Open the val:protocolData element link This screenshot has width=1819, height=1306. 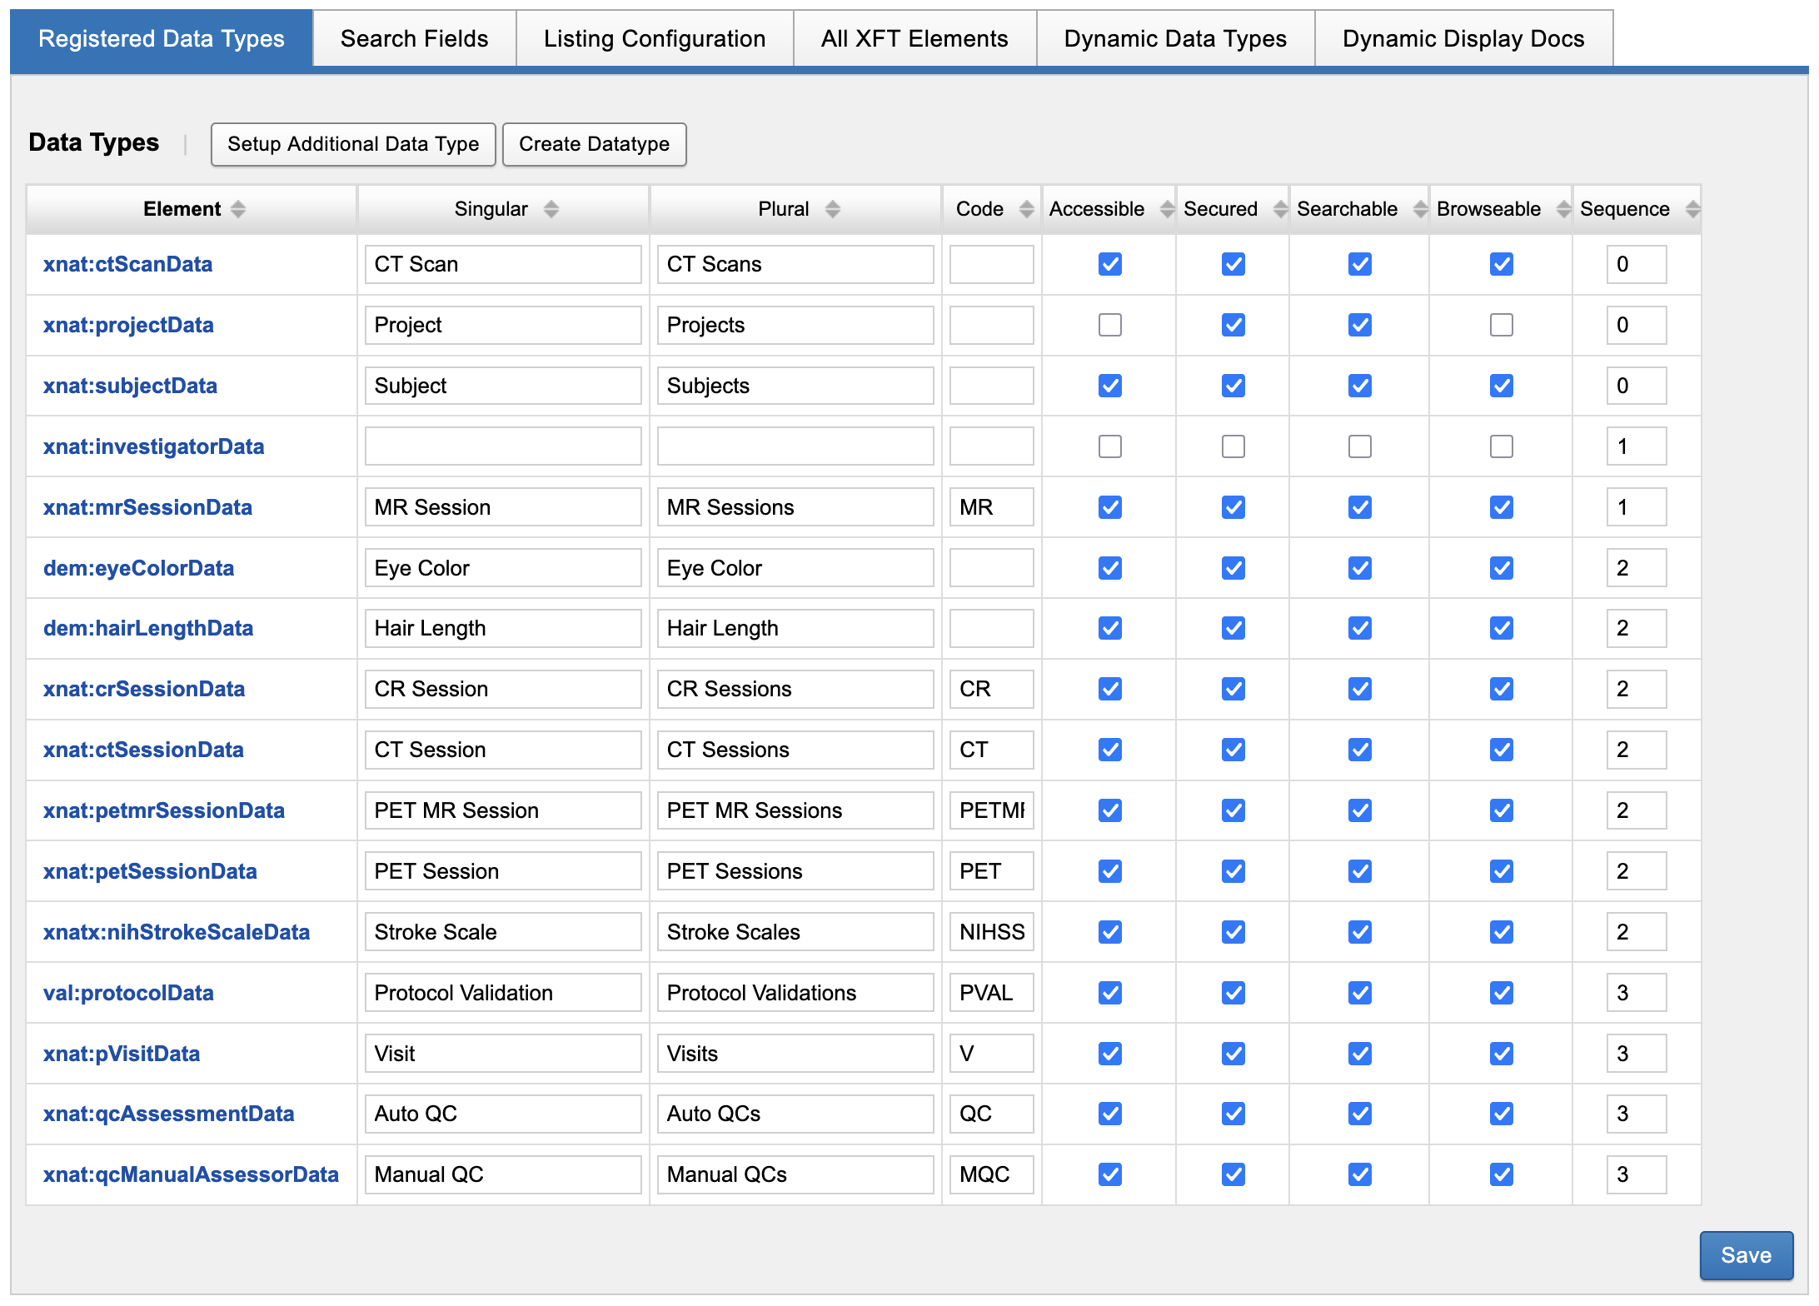pos(128,993)
